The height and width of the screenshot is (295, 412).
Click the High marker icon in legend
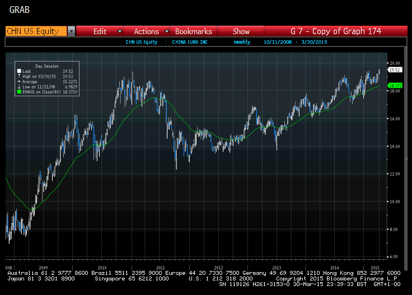[x=20, y=76]
